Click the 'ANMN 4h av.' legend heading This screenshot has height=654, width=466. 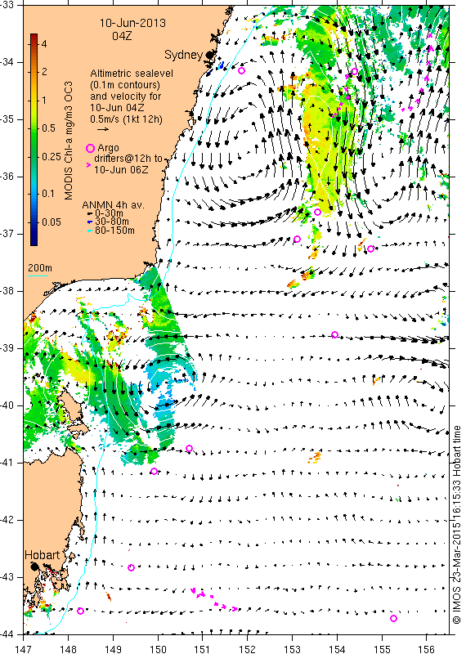point(114,205)
